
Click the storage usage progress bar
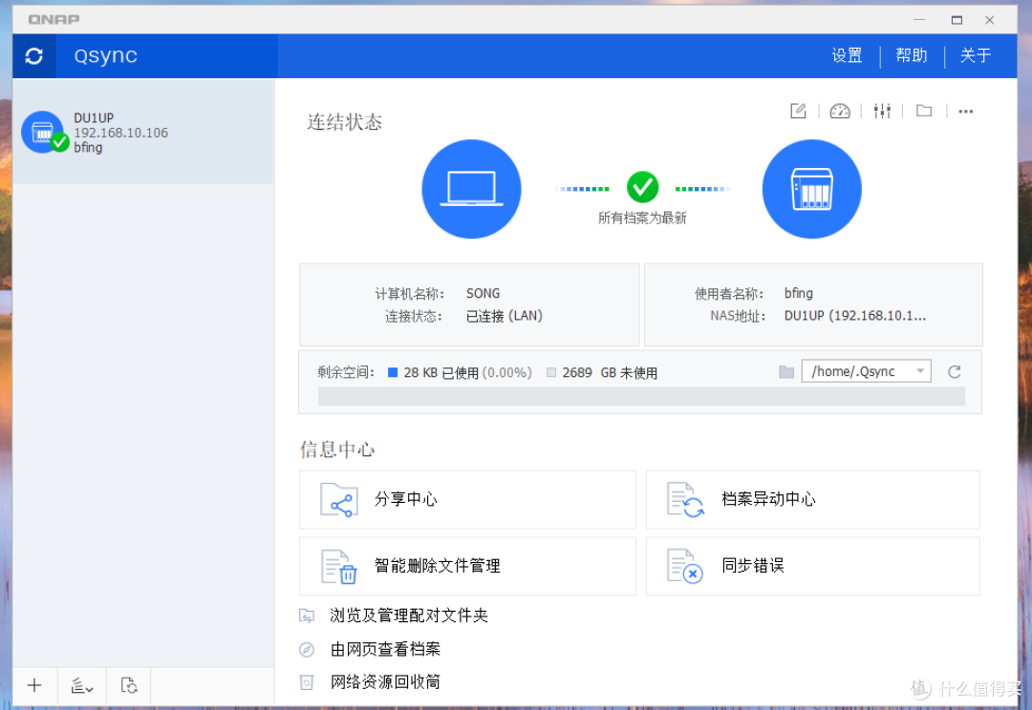pos(641,396)
